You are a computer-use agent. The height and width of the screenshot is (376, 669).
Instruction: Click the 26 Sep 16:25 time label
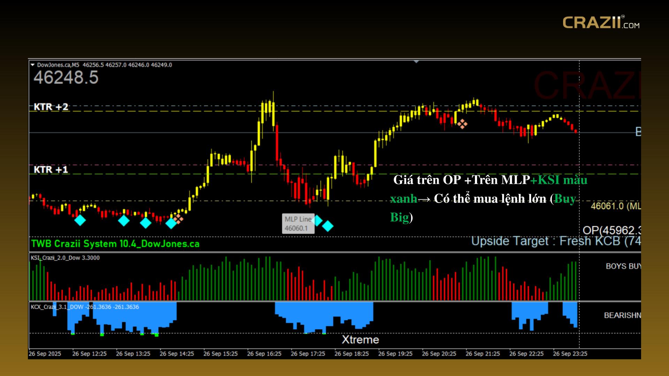[264, 354]
